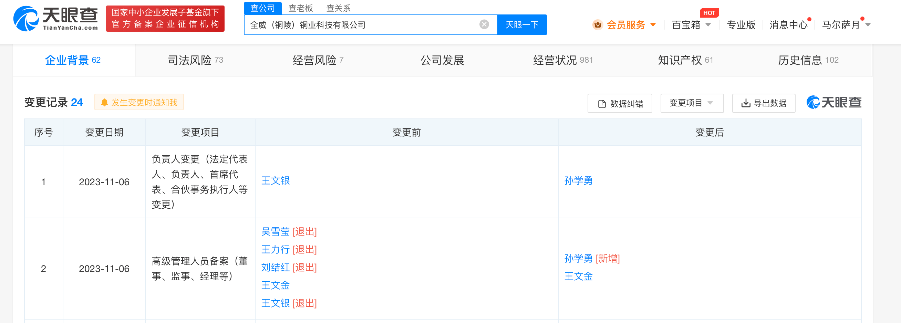Click the export data download icon

pos(746,103)
